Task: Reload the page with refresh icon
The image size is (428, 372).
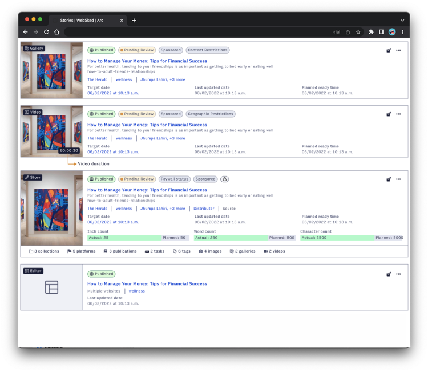Action: click(46, 32)
